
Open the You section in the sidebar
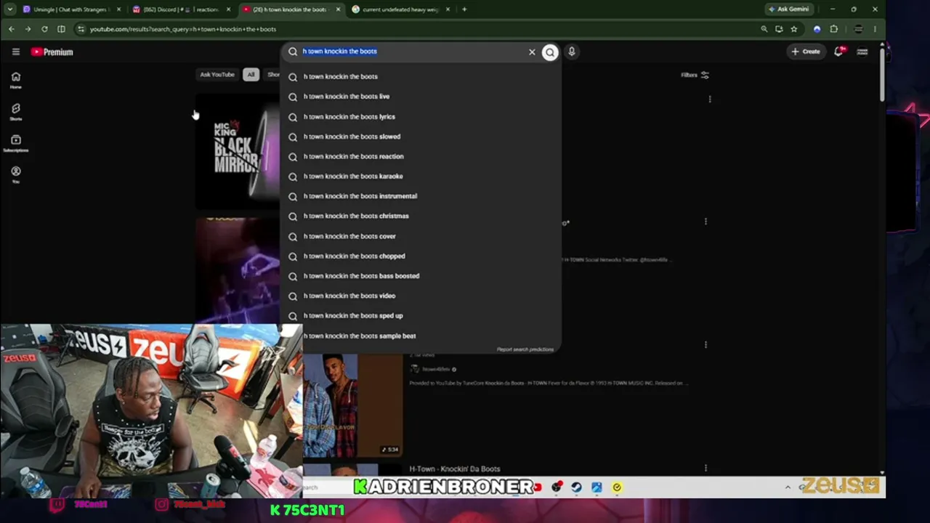[x=15, y=174]
